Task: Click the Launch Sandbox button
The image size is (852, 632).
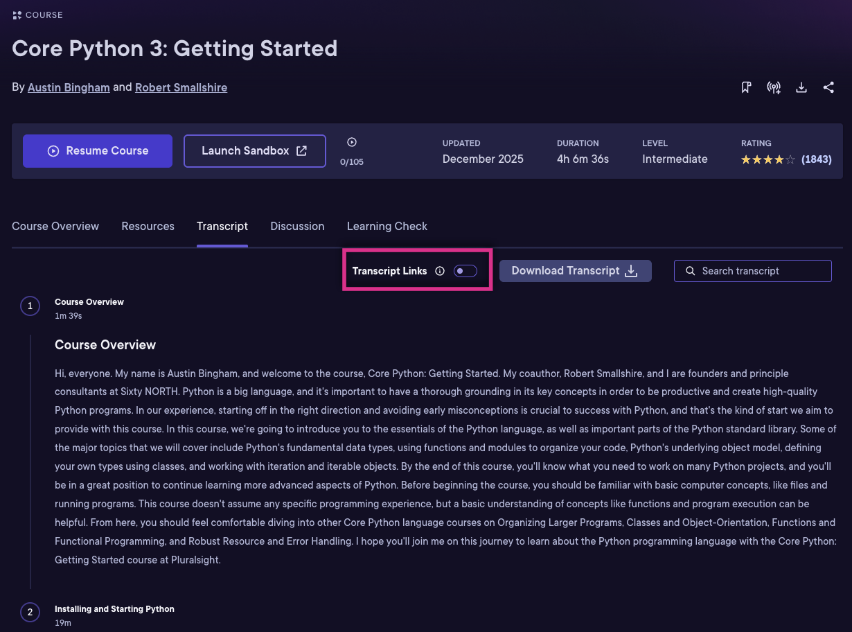Action: [x=254, y=151]
